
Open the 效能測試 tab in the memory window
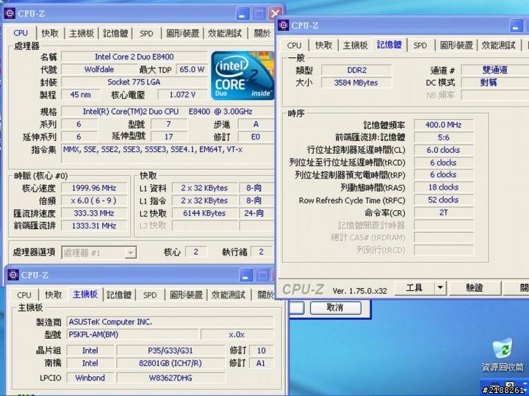pos(498,46)
